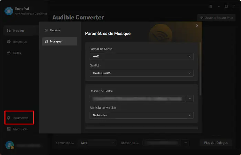
Task: Click the sliders icon beside Général
Action: click(x=46, y=30)
